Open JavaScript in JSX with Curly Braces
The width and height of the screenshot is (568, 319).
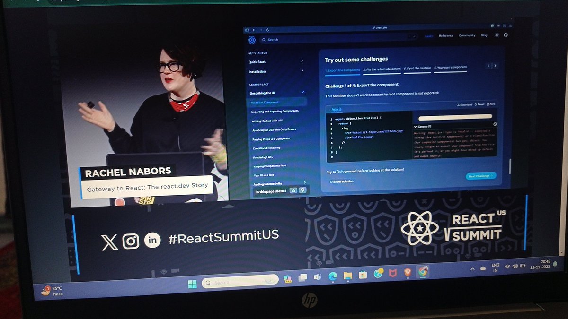pos(274,129)
